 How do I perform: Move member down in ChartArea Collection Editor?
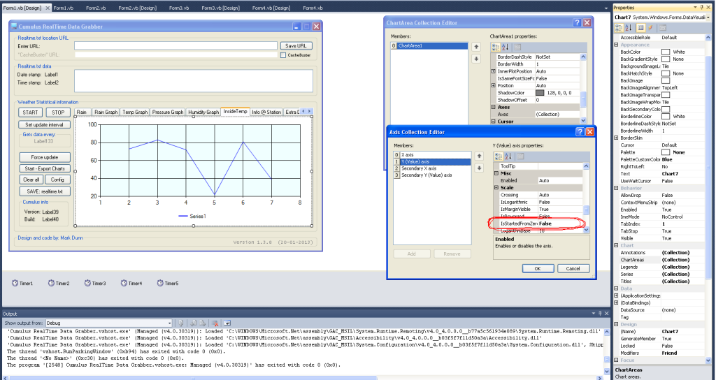pos(476,59)
